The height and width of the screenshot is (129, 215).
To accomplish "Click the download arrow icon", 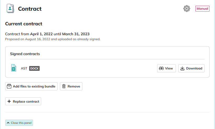I will click(x=182, y=68).
